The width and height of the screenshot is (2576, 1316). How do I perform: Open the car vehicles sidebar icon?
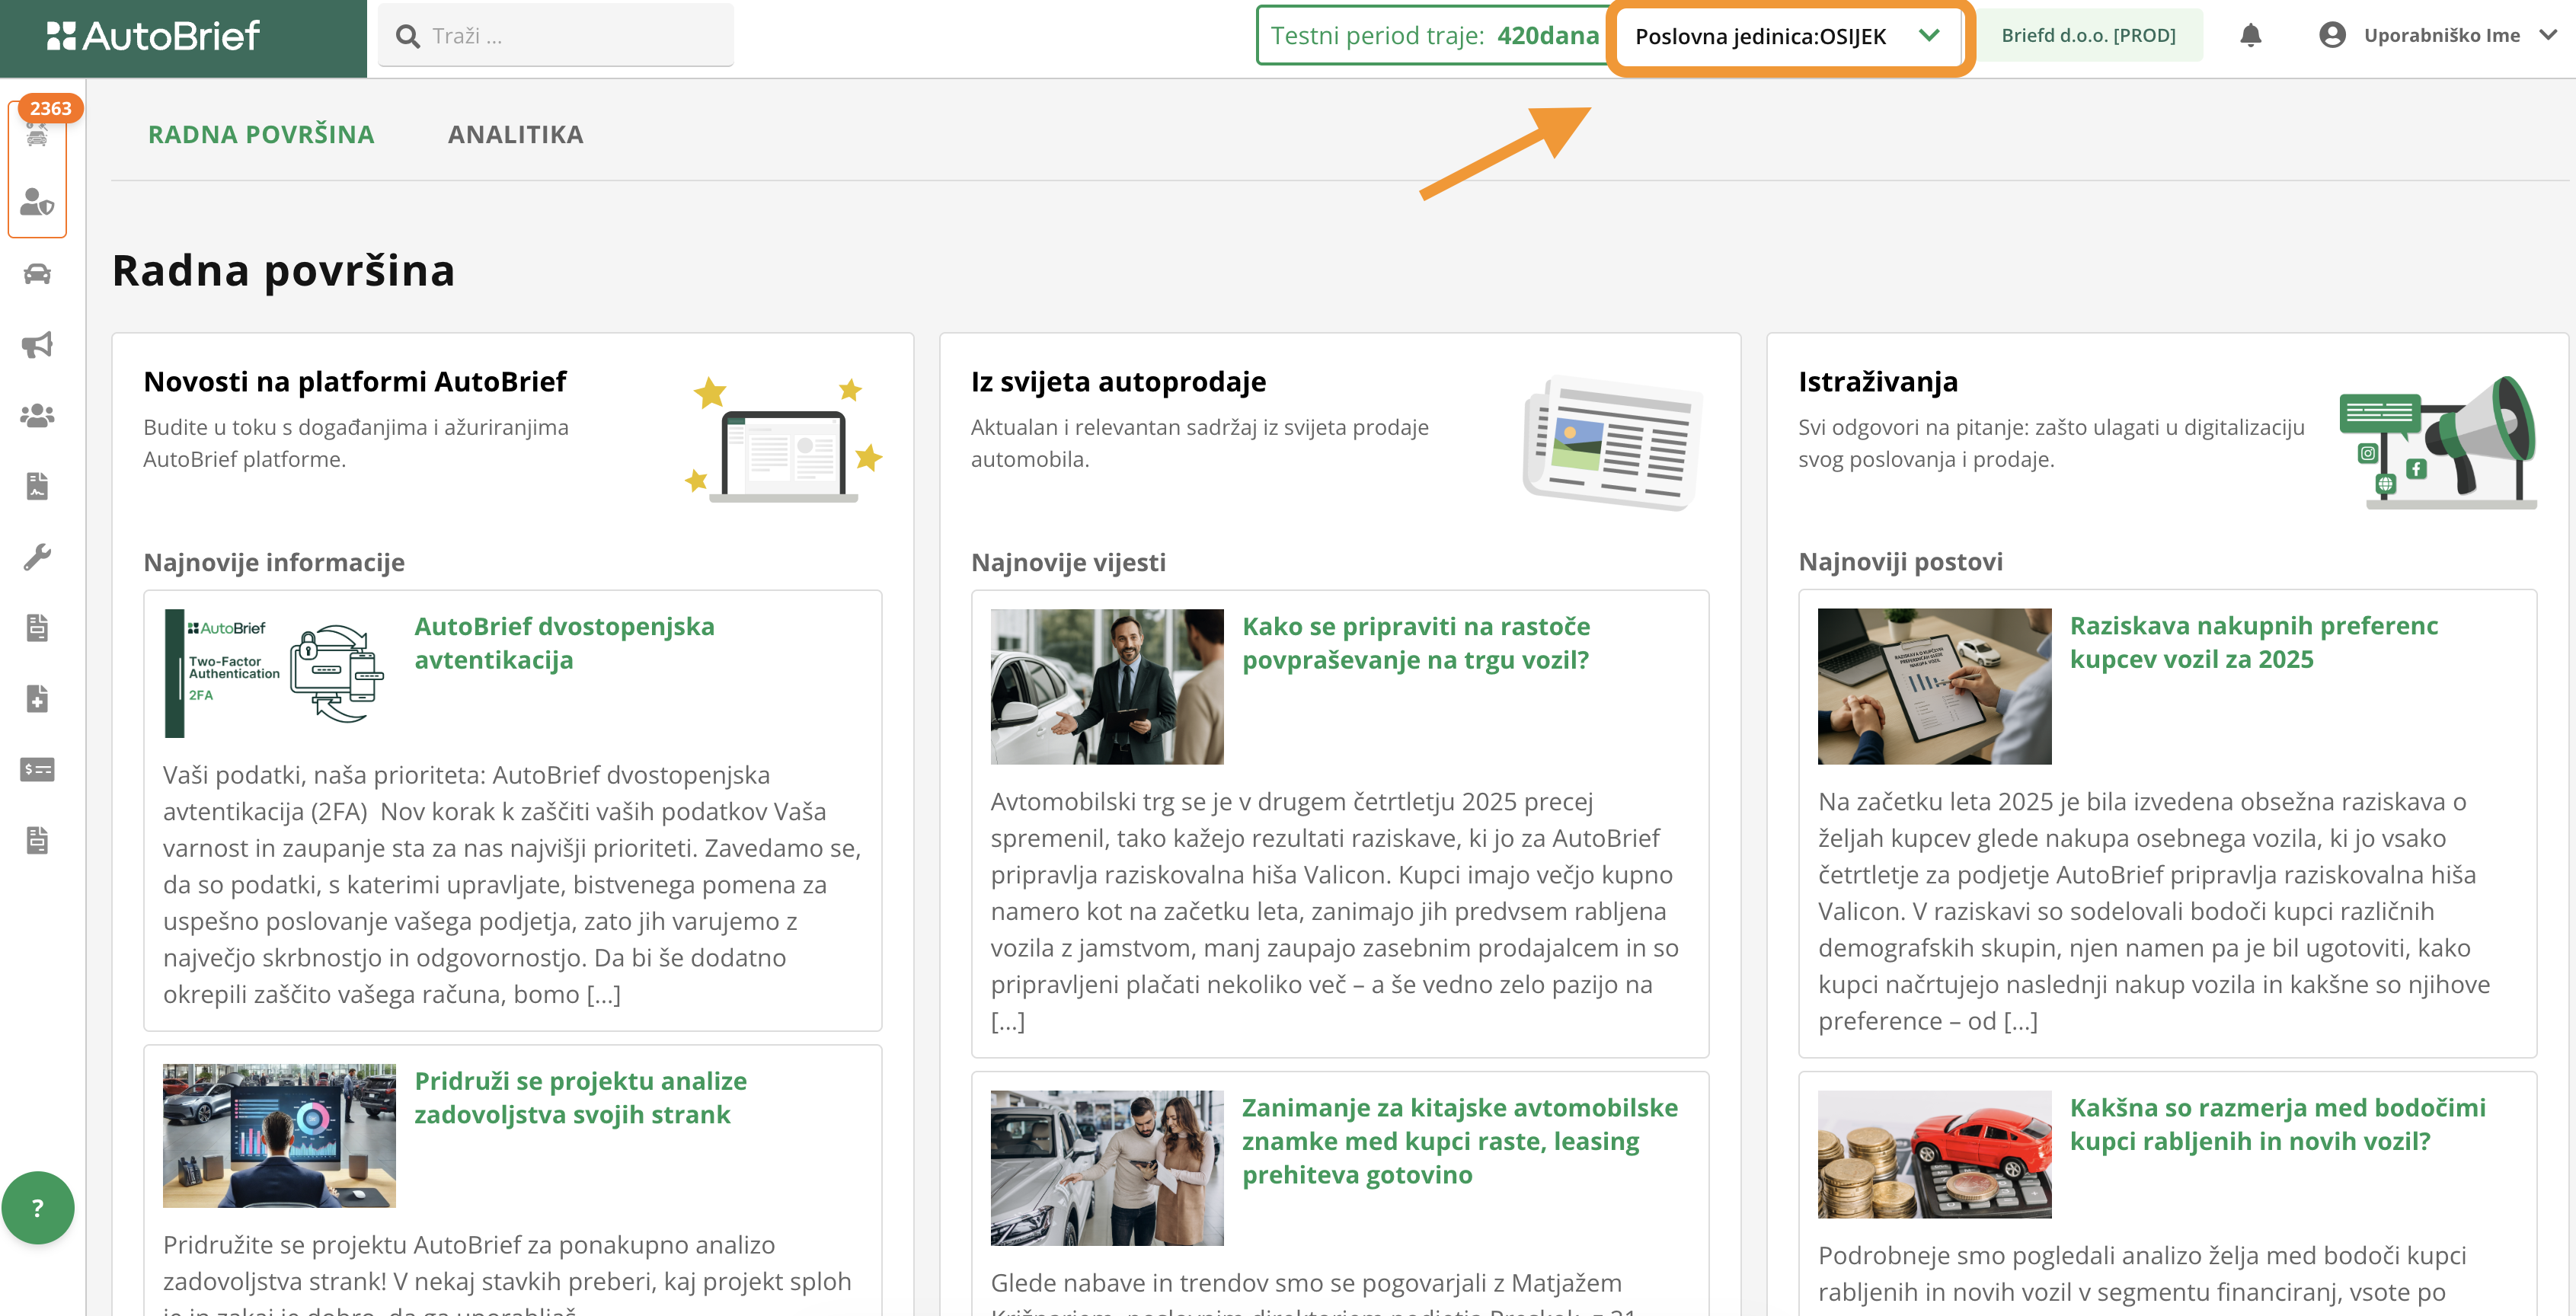[37, 274]
